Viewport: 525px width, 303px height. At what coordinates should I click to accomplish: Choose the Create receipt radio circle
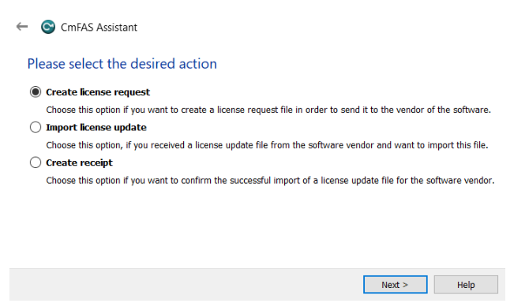tap(36, 163)
